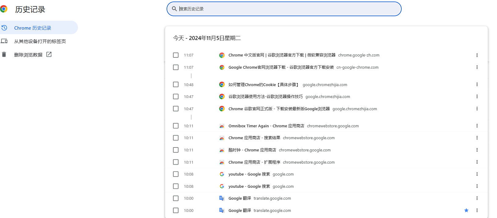This screenshot has height=218, width=497.
Task: Open more options for 谷歌浏览器使用方法 entry
Action: [x=477, y=96]
